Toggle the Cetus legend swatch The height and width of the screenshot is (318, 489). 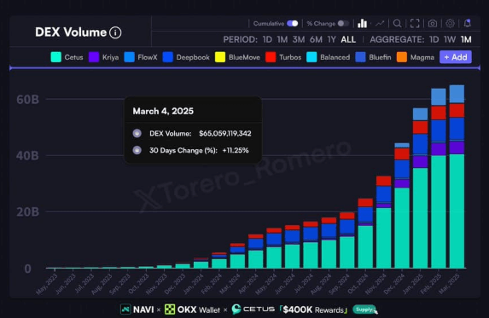tap(55, 57)
